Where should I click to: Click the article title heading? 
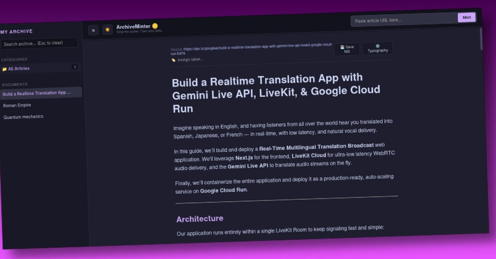276,93
